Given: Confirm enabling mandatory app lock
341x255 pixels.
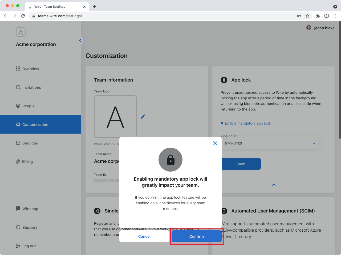Looking at the screenshot, I should coord(196,236).
